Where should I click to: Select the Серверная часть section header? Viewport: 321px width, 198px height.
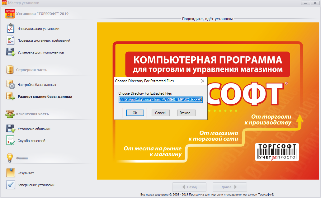31,70
